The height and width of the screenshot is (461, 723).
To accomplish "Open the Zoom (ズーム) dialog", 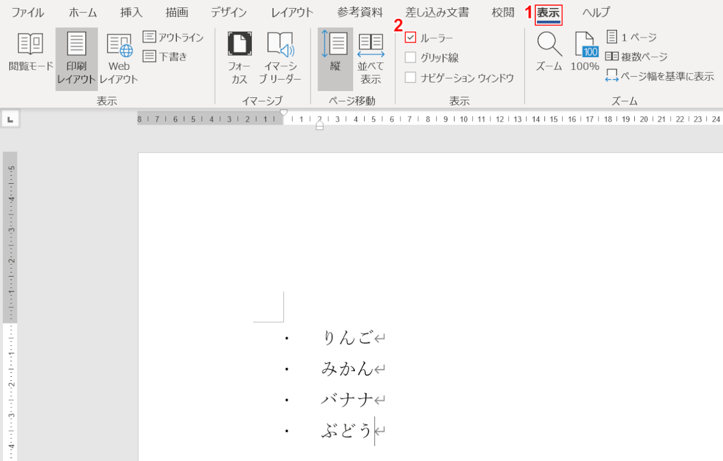I will click(549, 52).
